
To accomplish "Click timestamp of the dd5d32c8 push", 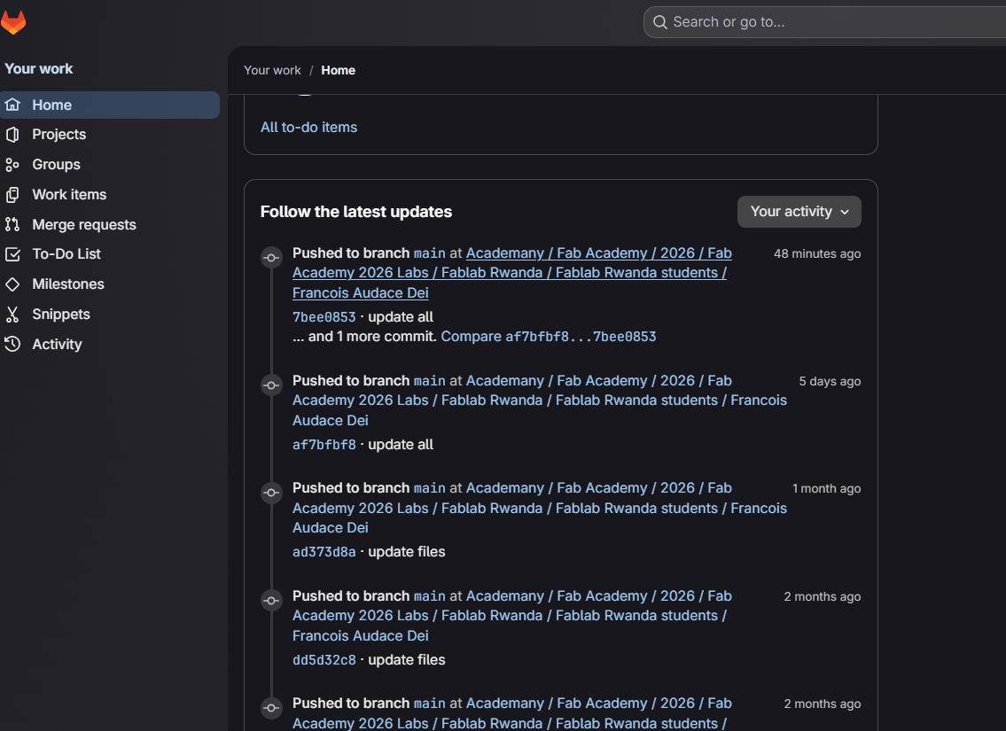I will 823,596.
